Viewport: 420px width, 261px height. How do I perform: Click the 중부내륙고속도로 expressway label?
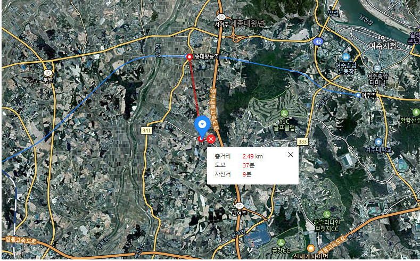[213, 109]
